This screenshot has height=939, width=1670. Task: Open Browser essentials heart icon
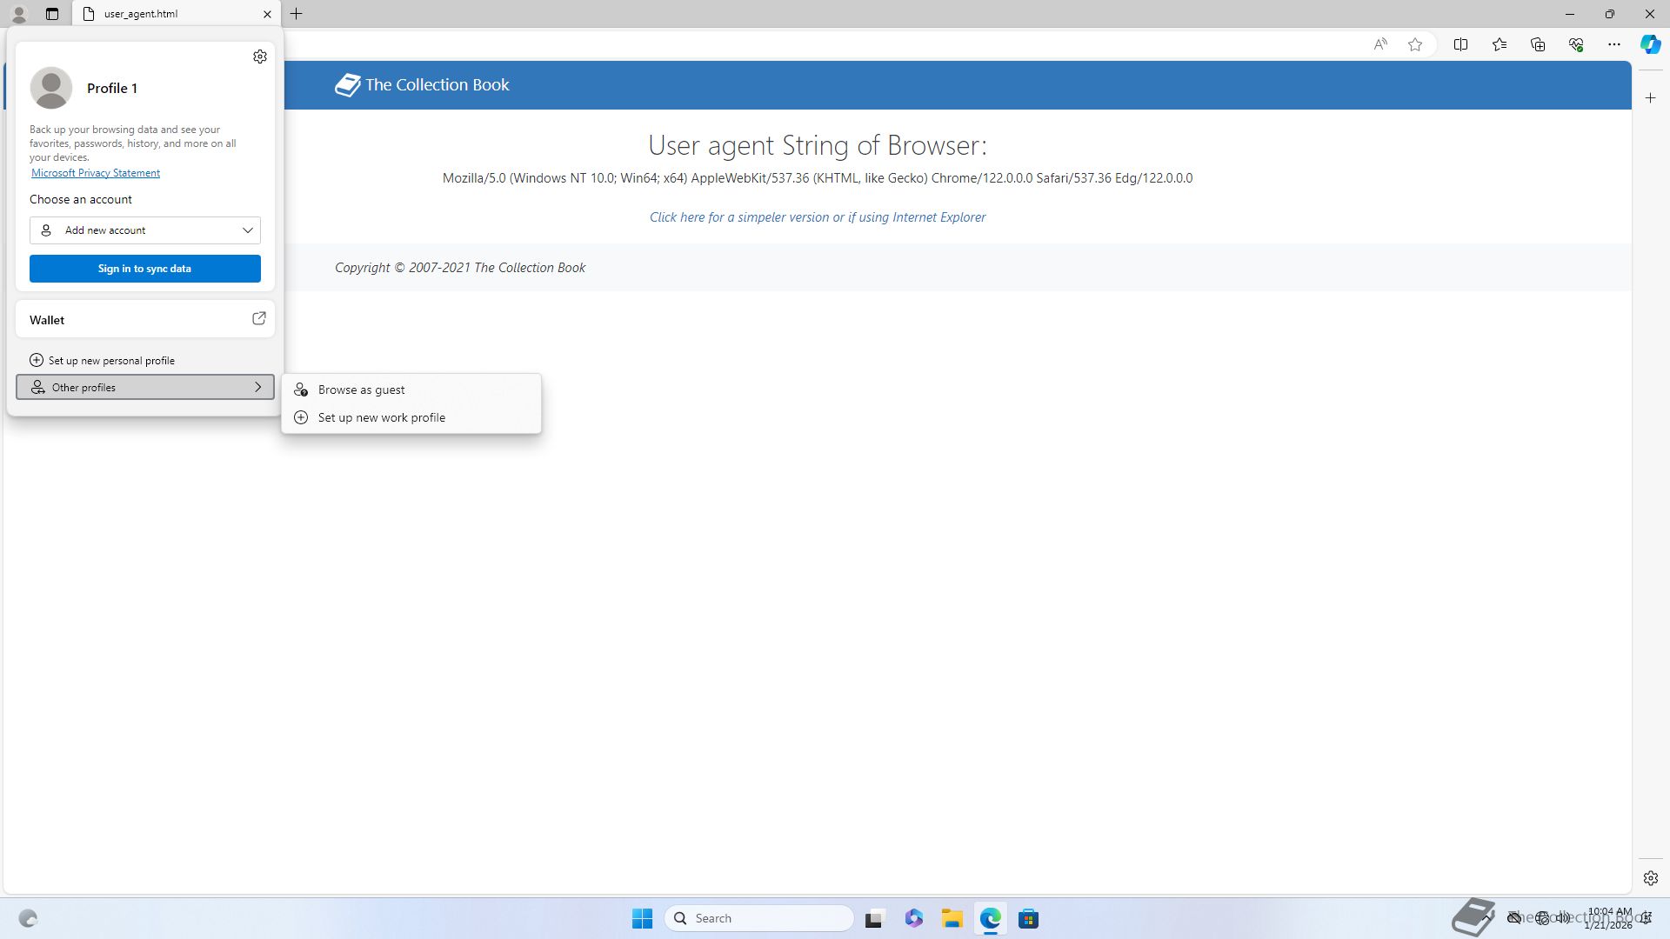(x=1576, y=44)
